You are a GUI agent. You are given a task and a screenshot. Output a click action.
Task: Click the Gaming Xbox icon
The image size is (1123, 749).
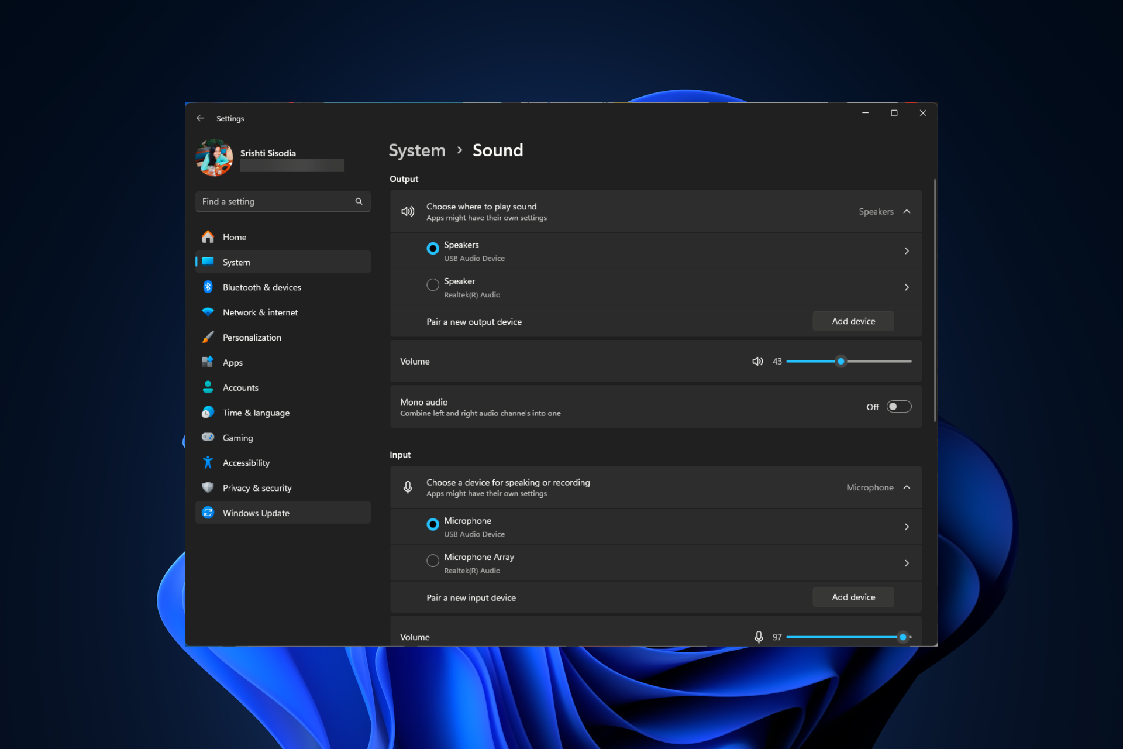tap(208, 437)
